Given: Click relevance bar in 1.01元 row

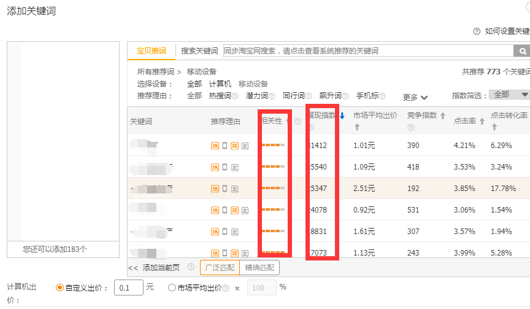Looking at the screenshot, I should 273,145.
